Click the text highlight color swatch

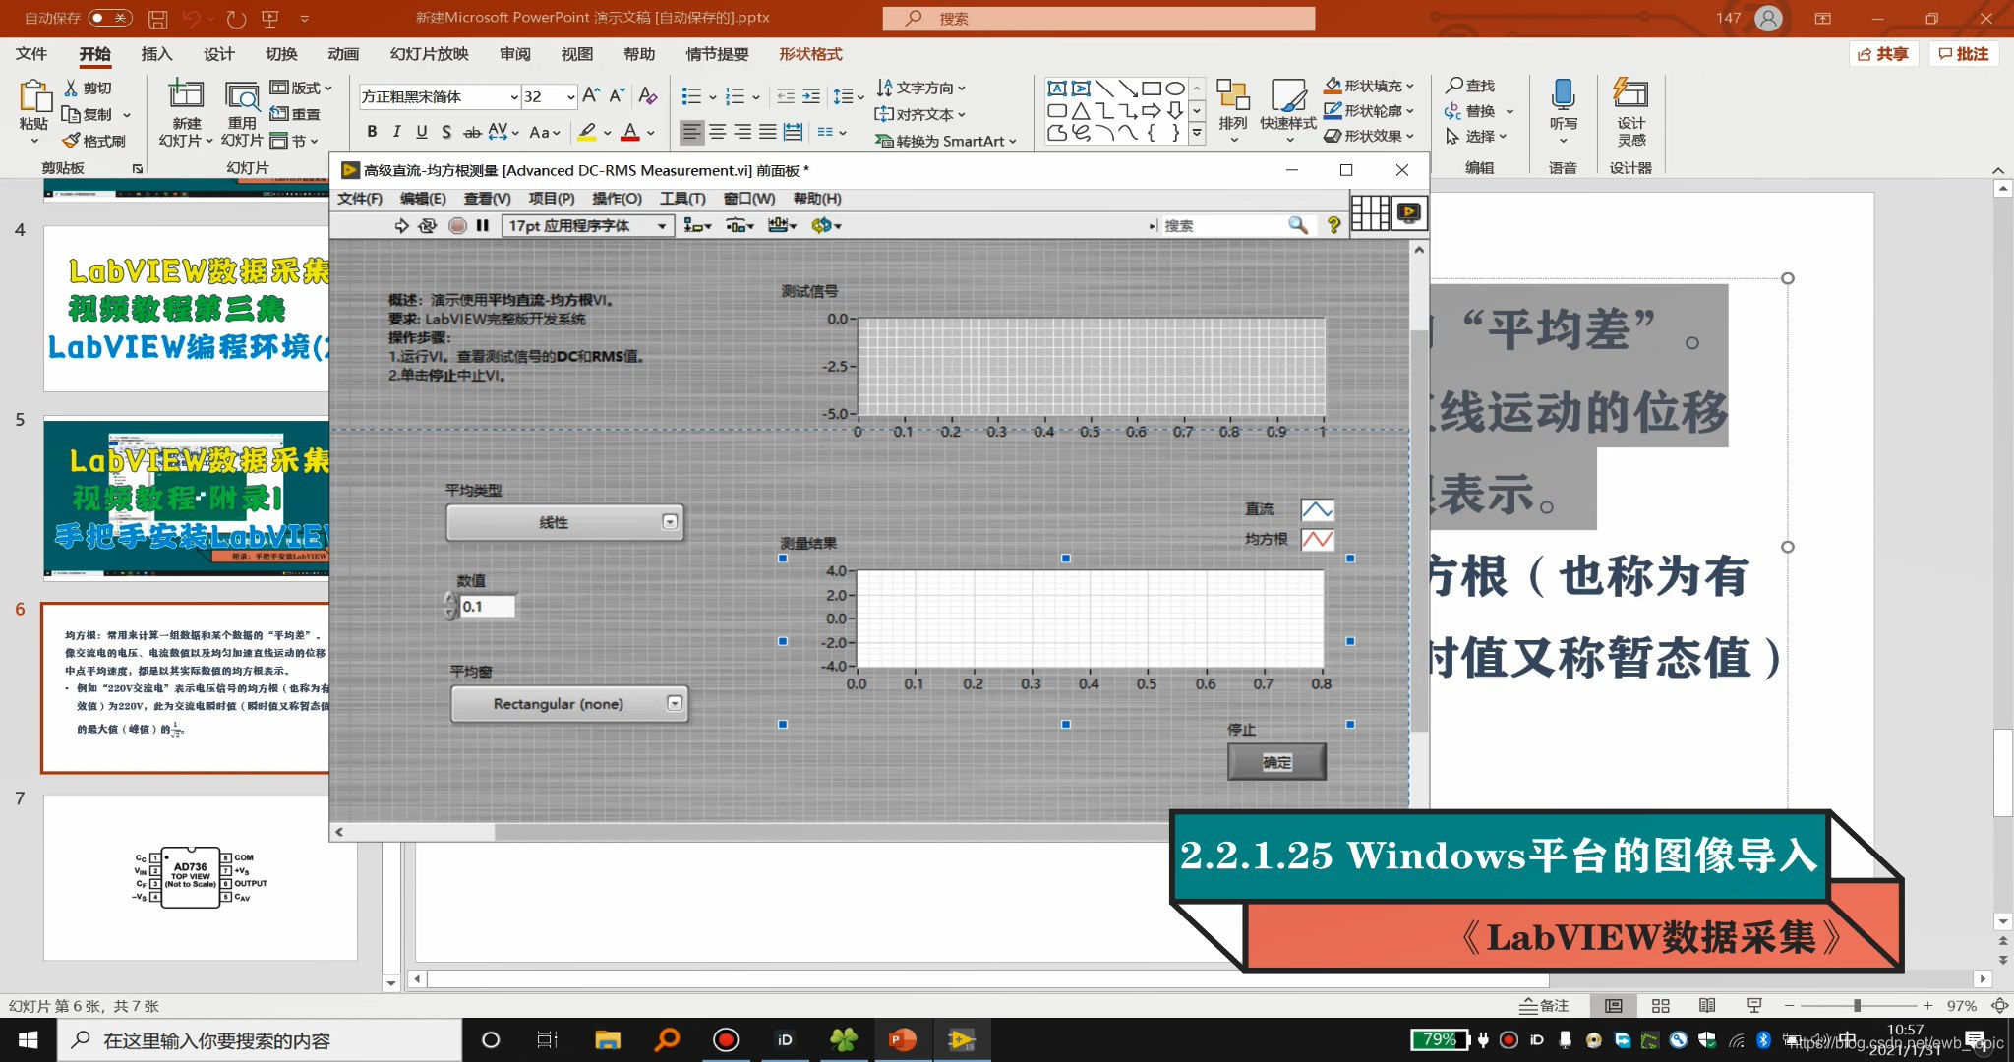(587, 131)
